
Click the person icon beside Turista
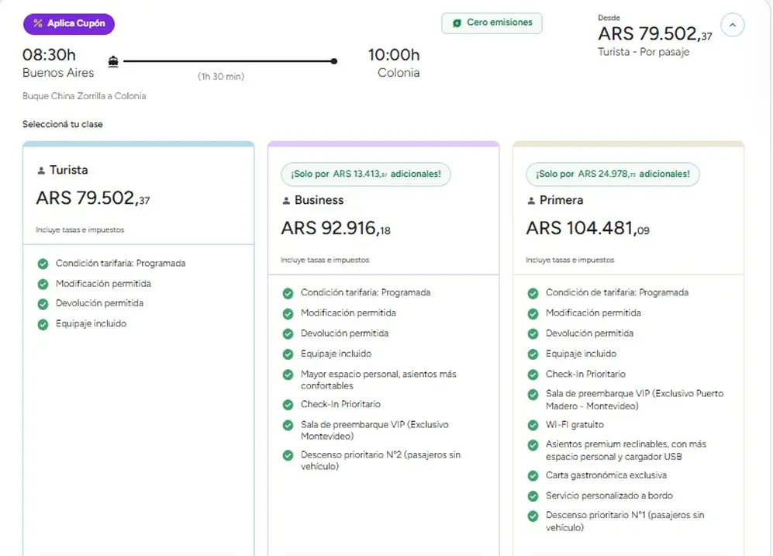tap(41, 171)
